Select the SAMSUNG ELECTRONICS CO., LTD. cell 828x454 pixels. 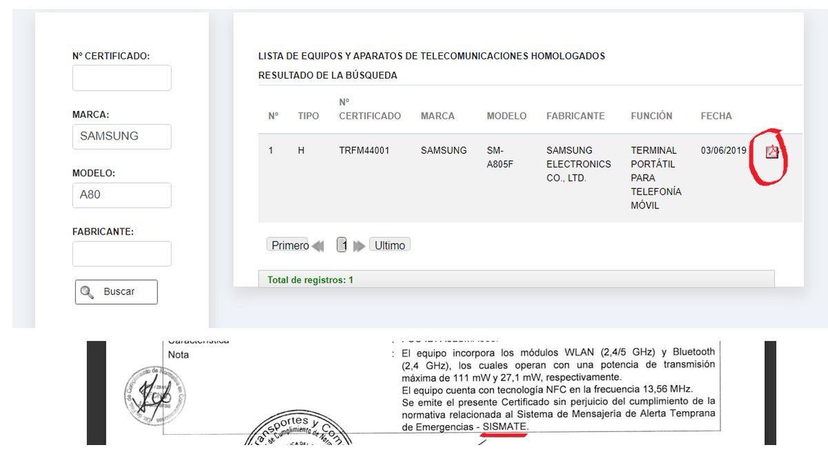coord(579,164)
